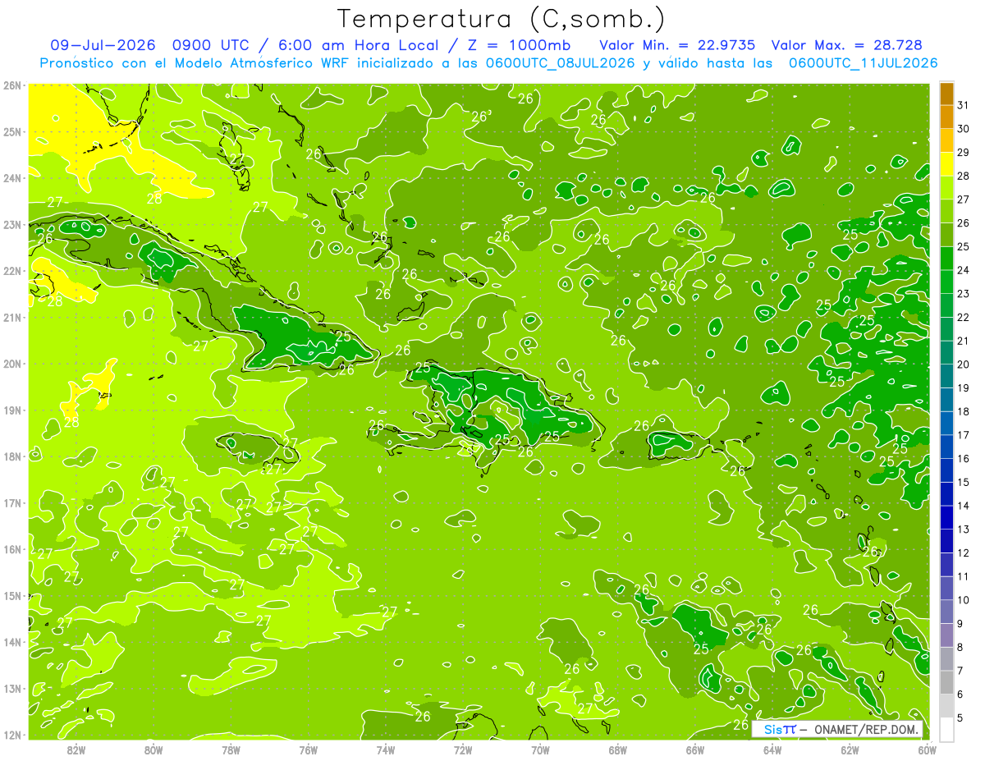Click the '80W' longitude axis label

153,750
